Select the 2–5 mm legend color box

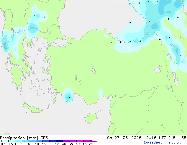point(25,141)
